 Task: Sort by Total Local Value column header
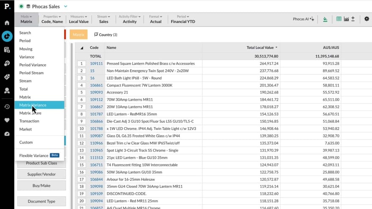coord(260,48)
